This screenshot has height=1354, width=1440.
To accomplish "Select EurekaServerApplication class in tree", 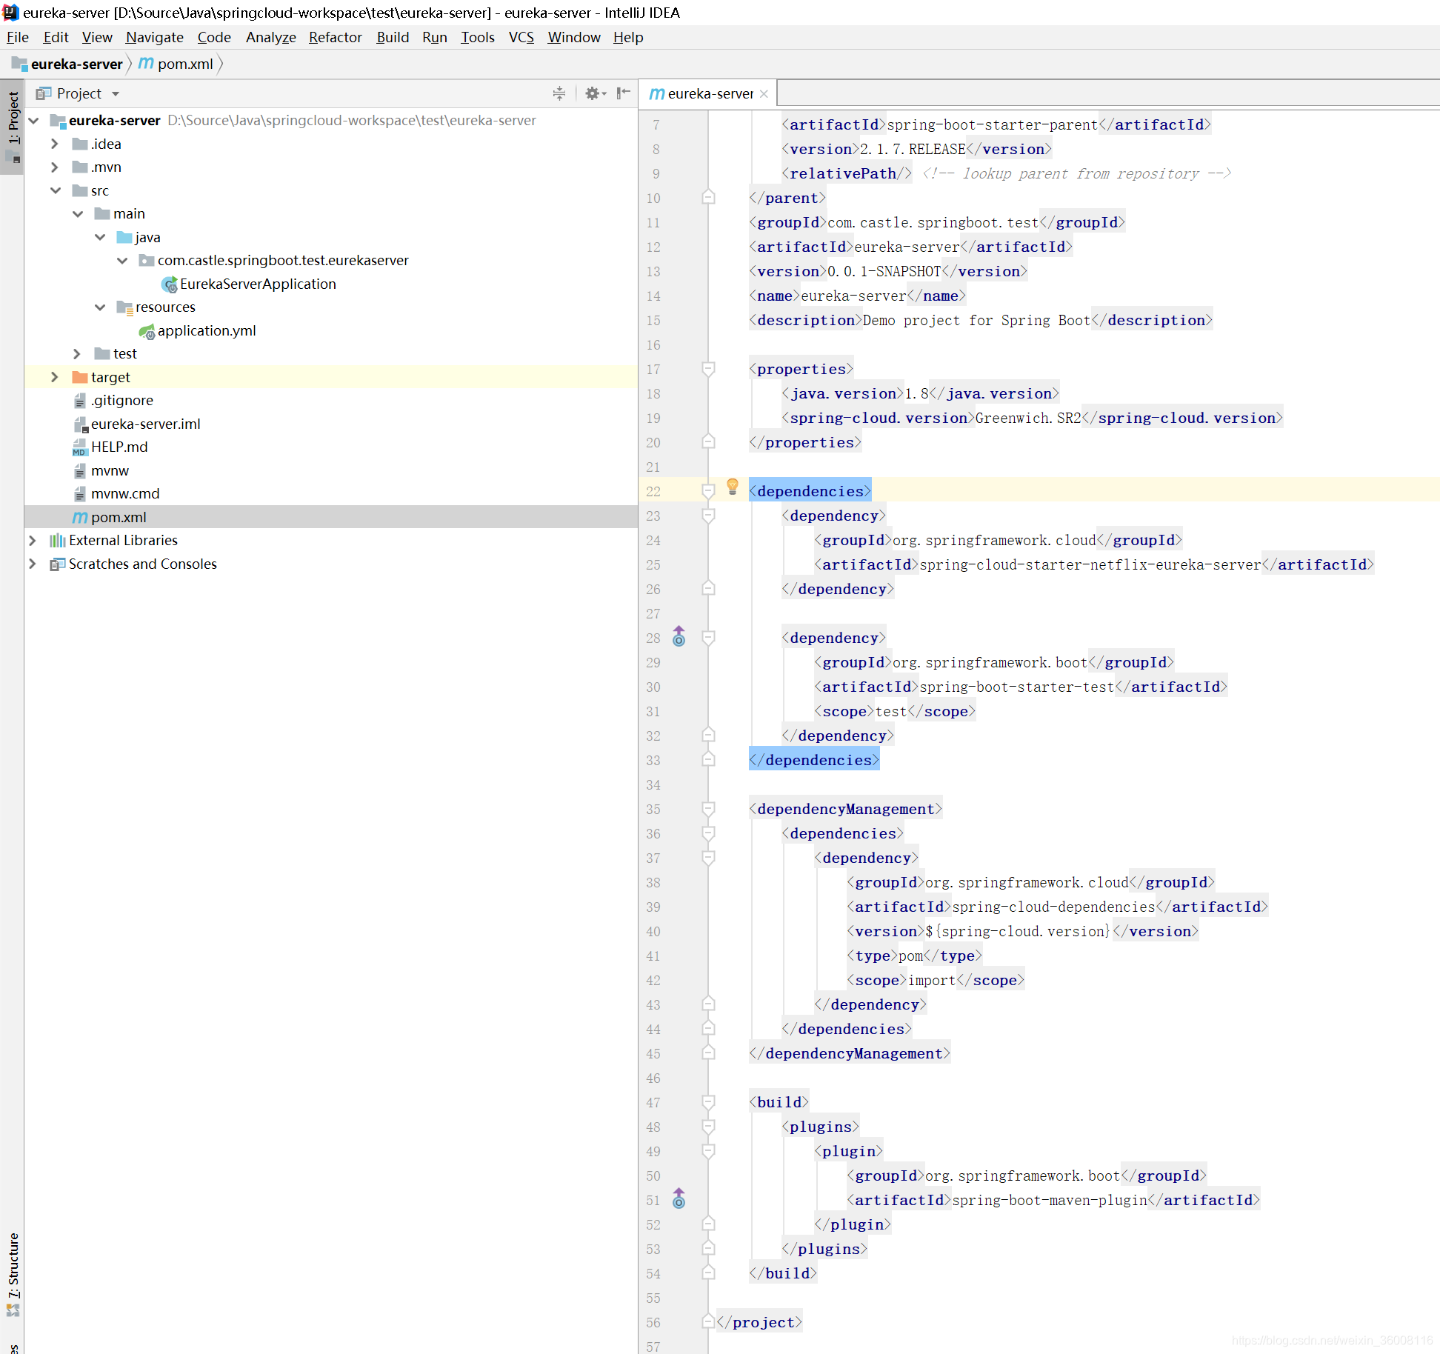I will tap(258, 284).
